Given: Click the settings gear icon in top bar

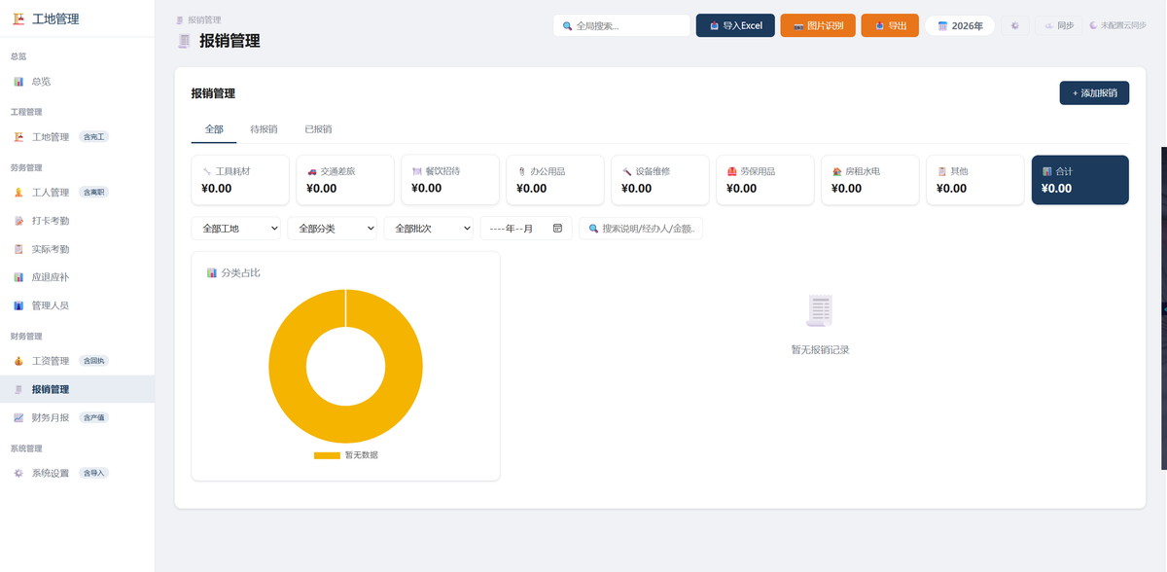Looking at the screenshot, I should click(x=1014, y=25).
